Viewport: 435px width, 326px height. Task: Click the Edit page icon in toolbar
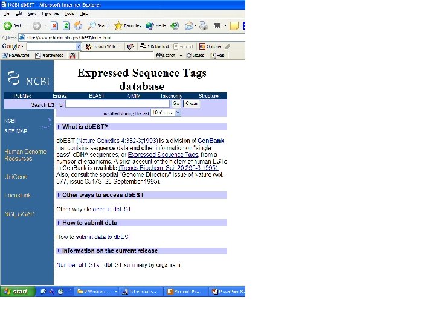(x=217, y=26)
